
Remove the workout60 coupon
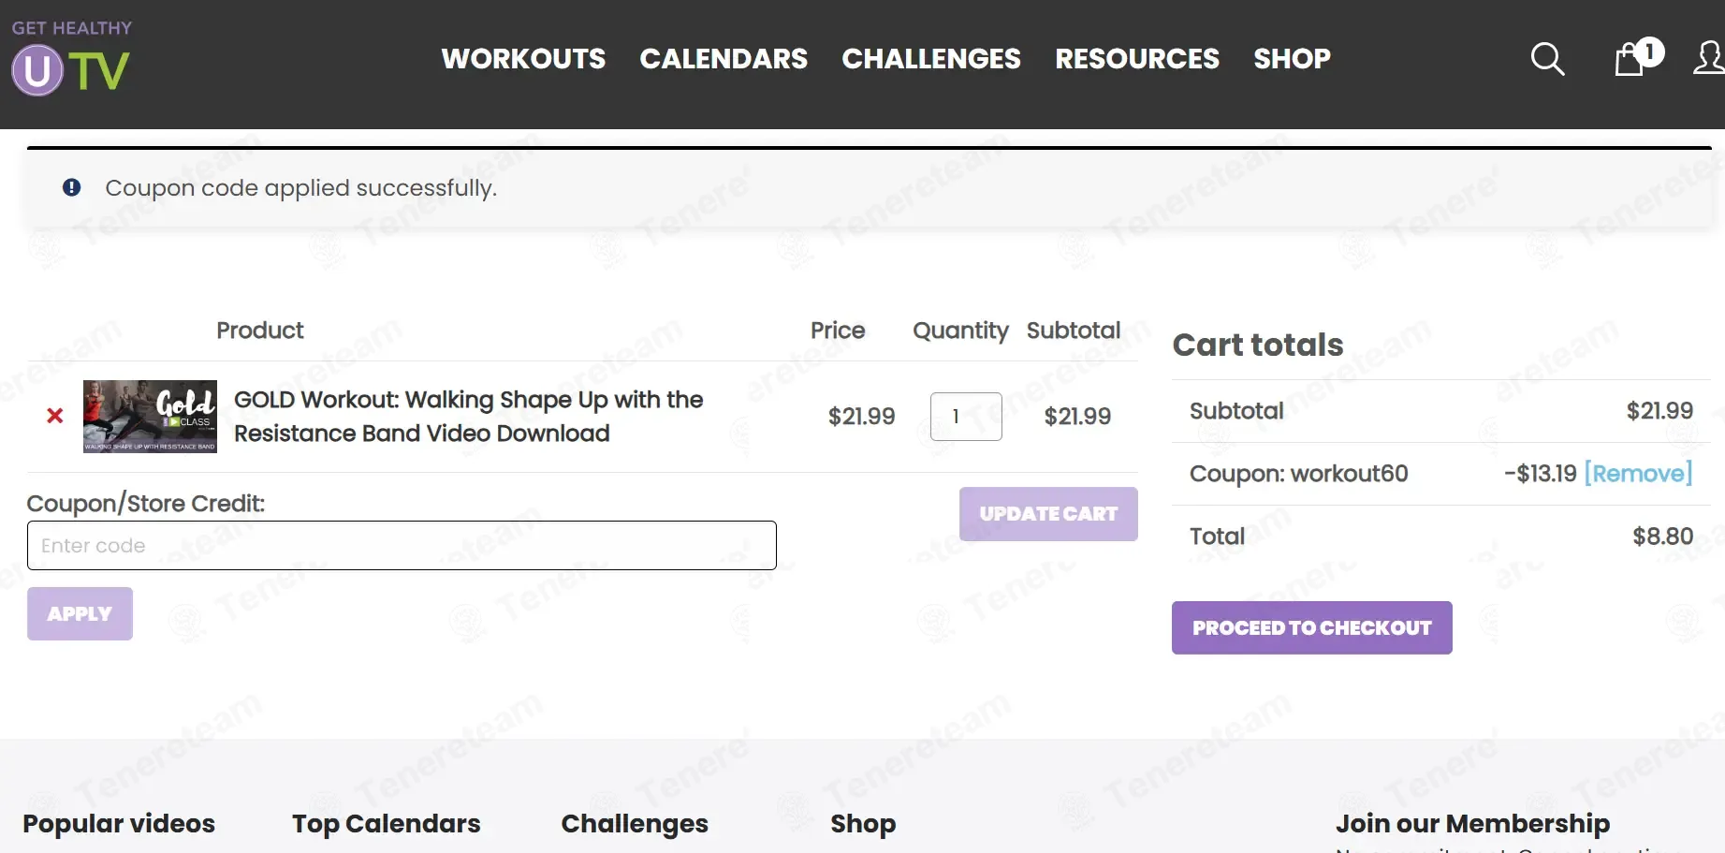tap(1638, 474)
